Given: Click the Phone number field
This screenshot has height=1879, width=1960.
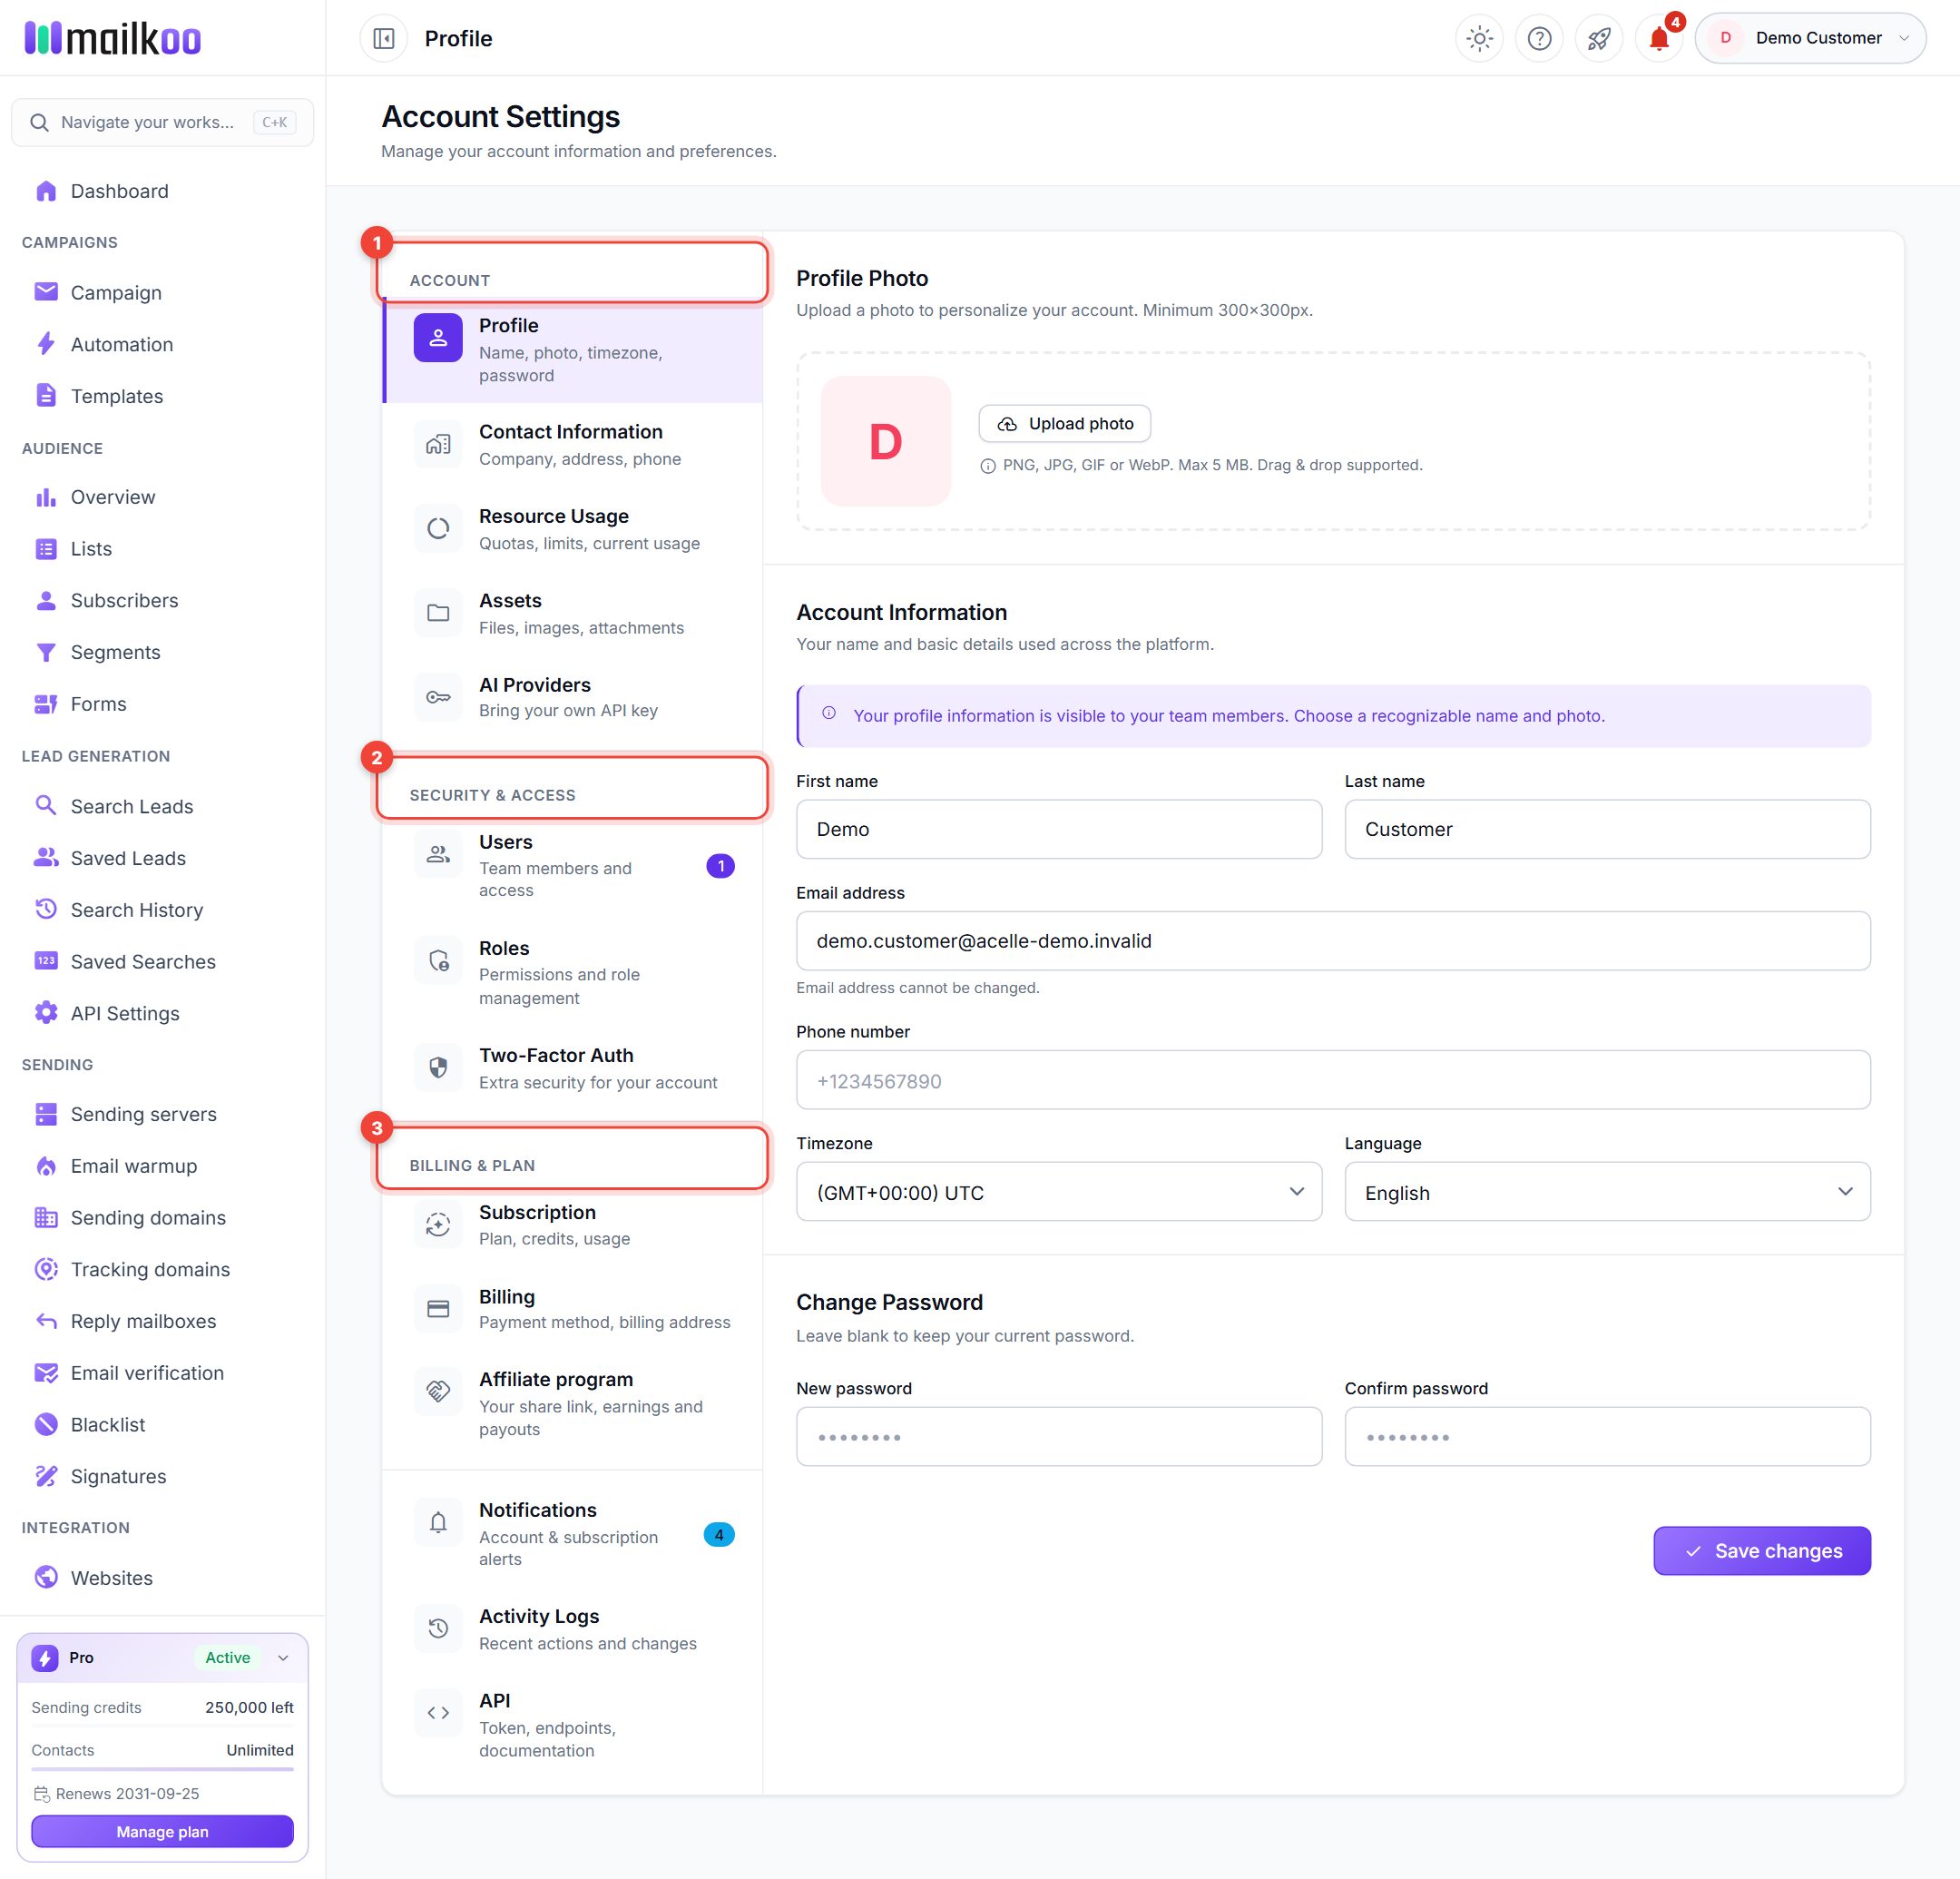Looking at the screenshot, I should pos(1333,1079).
